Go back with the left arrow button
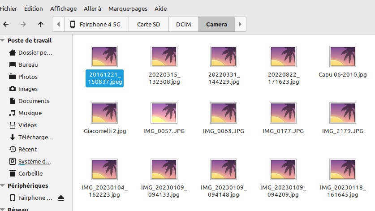 (x=6, y=24)
